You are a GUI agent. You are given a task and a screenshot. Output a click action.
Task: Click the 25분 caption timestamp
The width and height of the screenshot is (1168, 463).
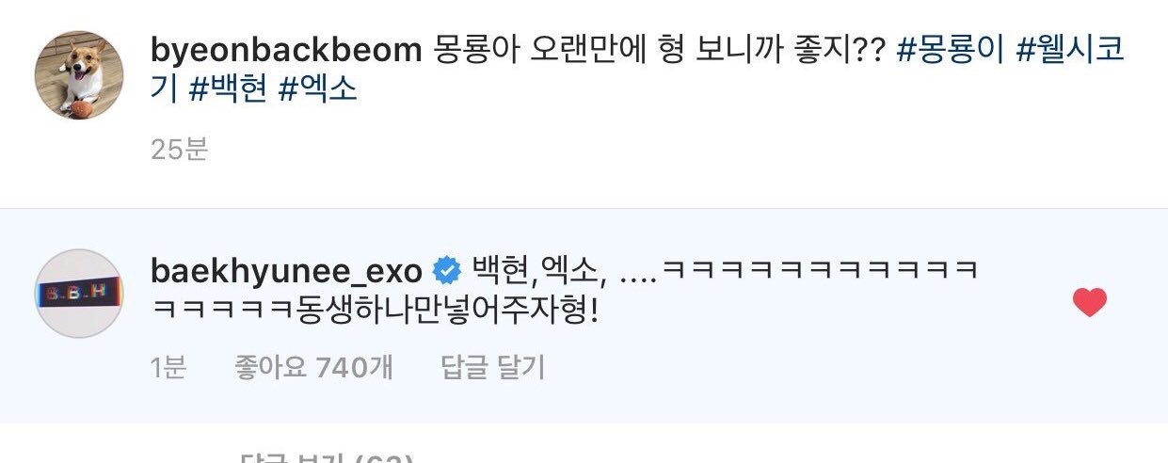click(179, 149)
